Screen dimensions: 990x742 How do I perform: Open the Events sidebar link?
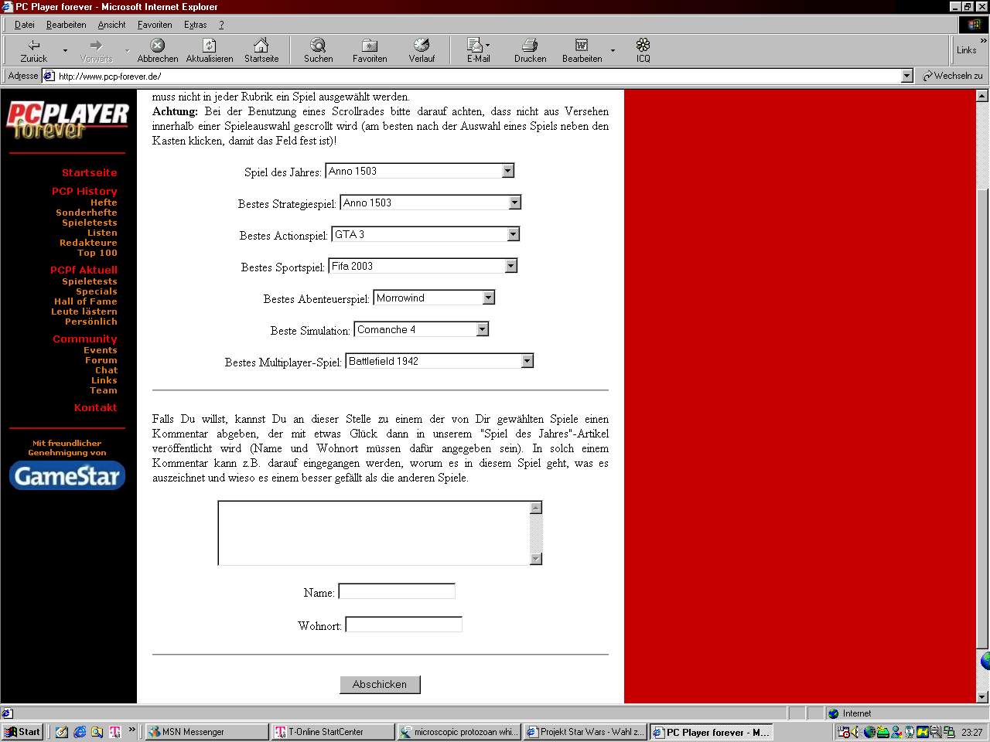point(101,350)
